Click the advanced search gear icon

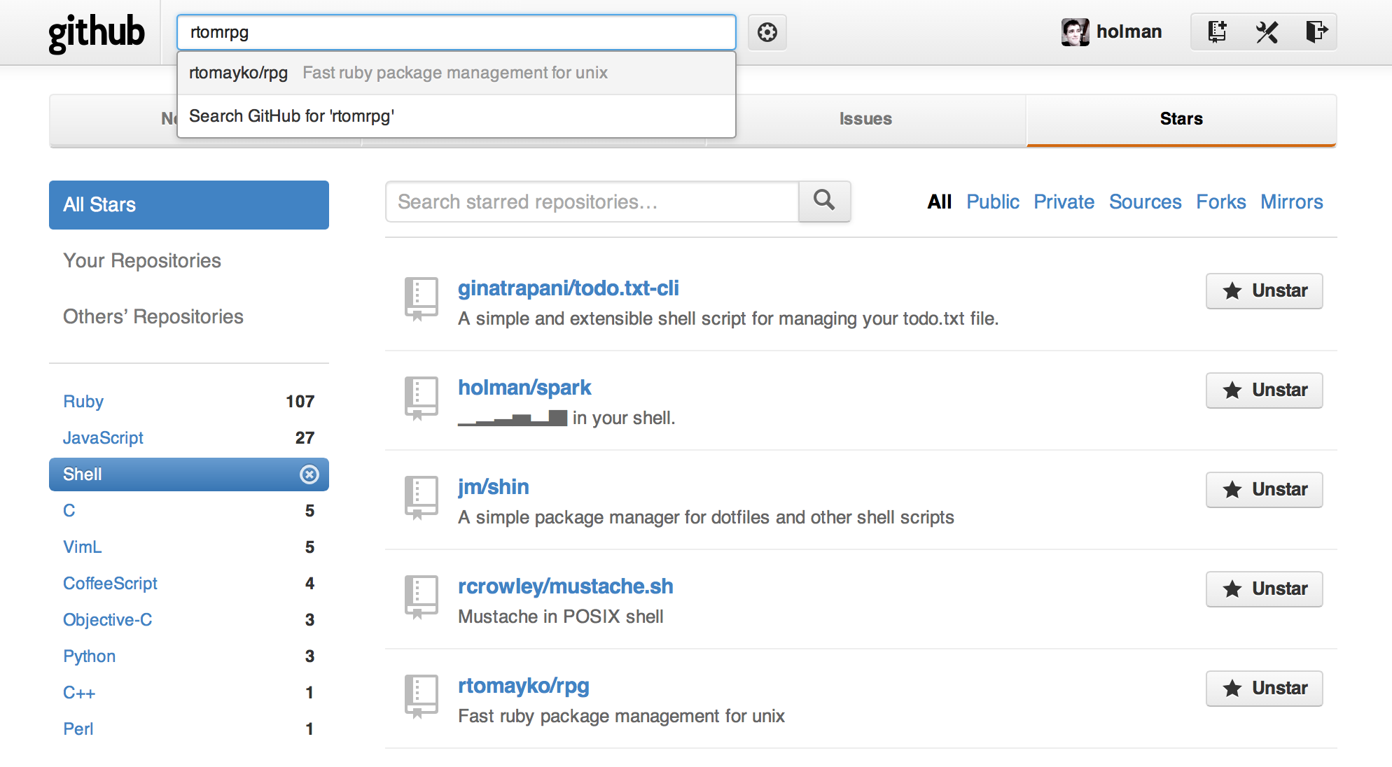click(767, 32)
